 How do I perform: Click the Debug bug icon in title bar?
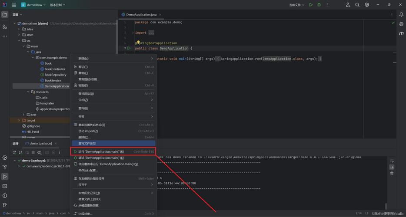pyautogui.click(x=319, y=5)
